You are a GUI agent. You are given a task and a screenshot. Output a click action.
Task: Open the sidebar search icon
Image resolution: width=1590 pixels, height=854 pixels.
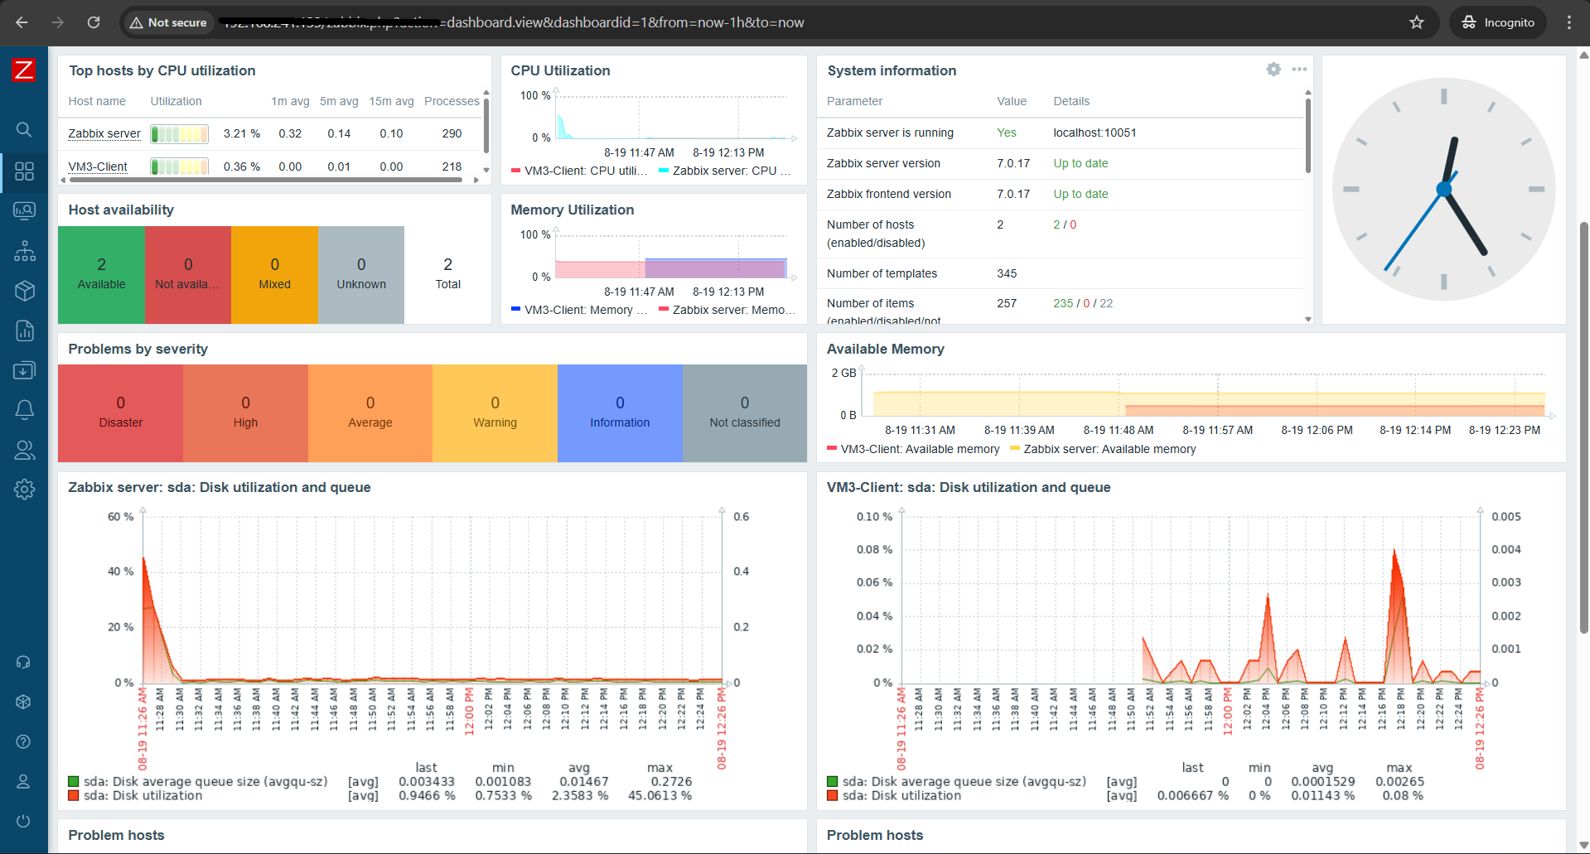(24, 129)
